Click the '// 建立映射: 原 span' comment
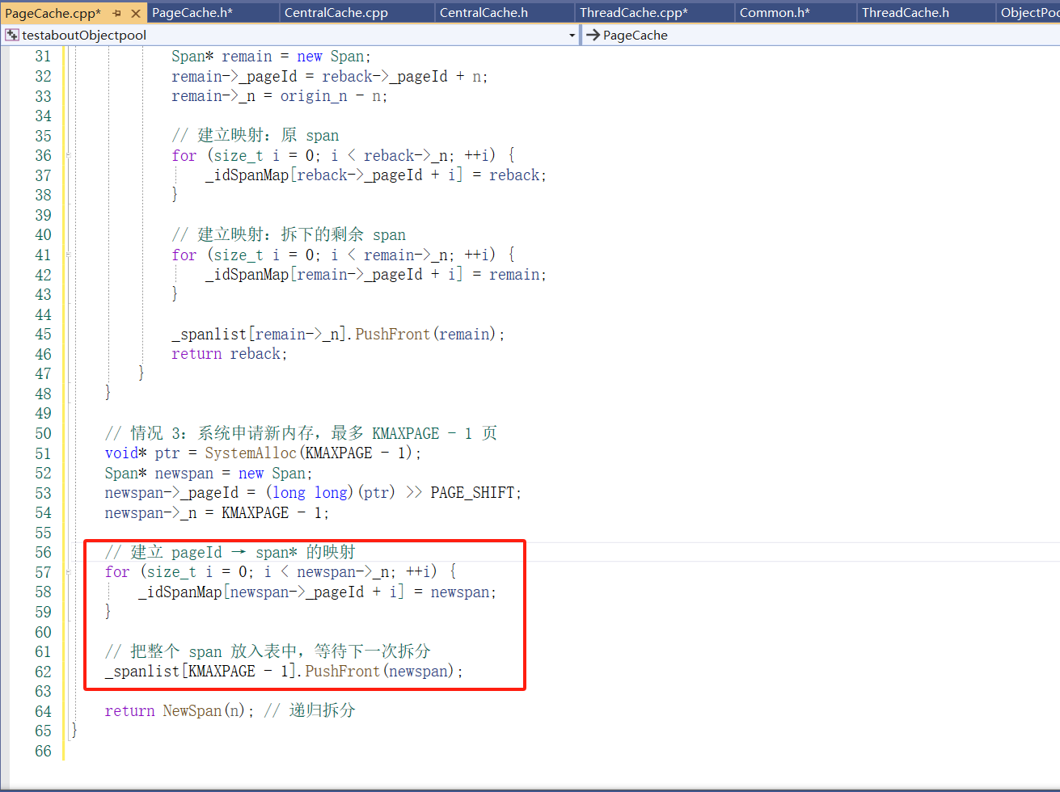 click(x=255, y=136)
